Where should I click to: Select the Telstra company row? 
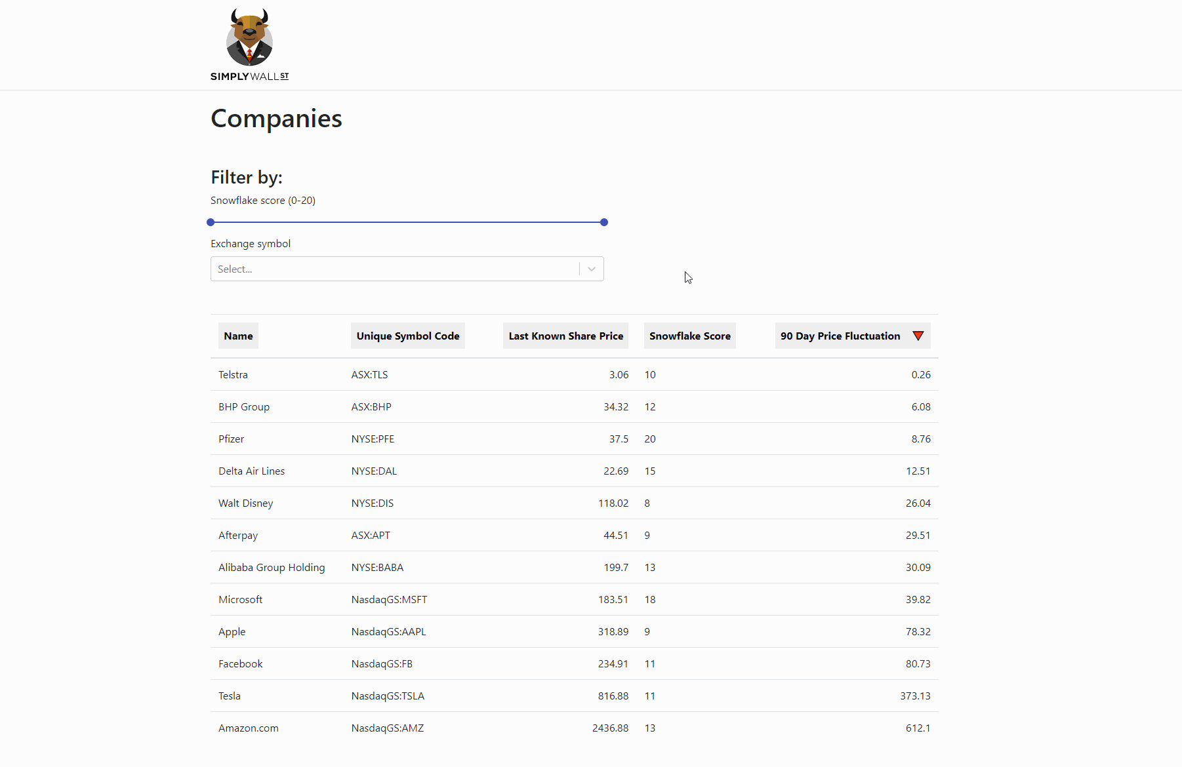pyautogui.click(x=233, y=374)
